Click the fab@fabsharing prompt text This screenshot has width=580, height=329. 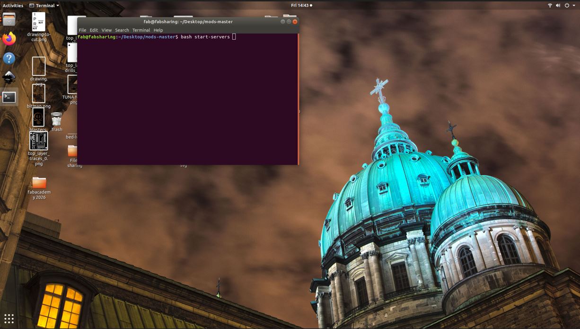pos(97,36)
